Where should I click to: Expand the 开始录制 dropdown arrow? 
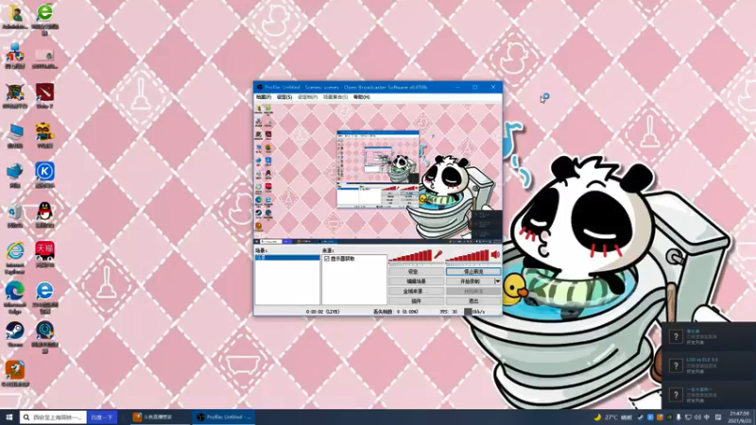(498, 281)
